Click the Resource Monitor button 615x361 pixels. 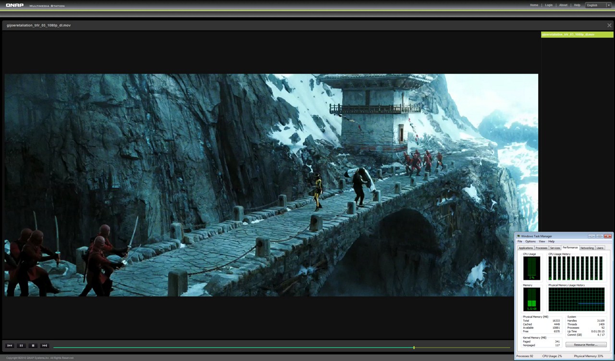(x=586, y=345)
